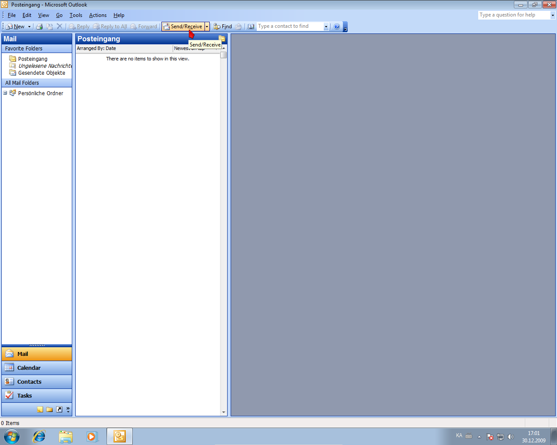Click the Type a question for help box
The image size is (557, 445).
tap(513, 15)
